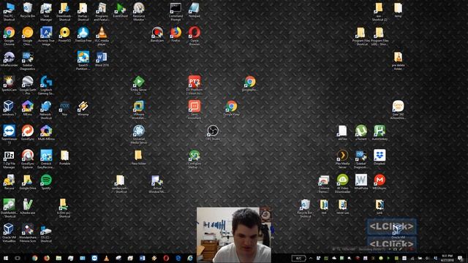Select the Recycle Bin - Shortcut desktop icon

click(x=305, y=208)
